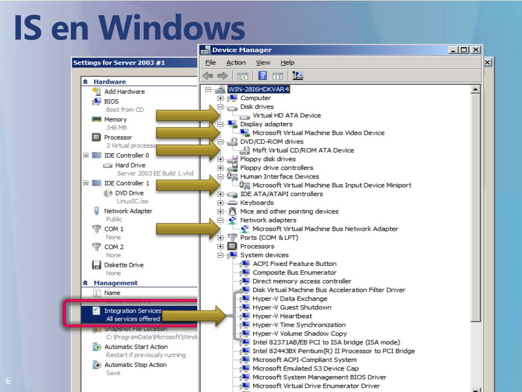
Task: Click the Msft Virtual CD/ROM ATA Device icon
Action: (x=245, y=151)
